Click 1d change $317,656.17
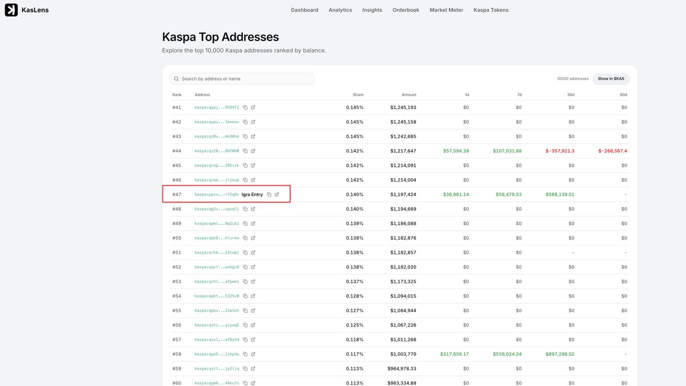686x386 pixels. point(454,355)
